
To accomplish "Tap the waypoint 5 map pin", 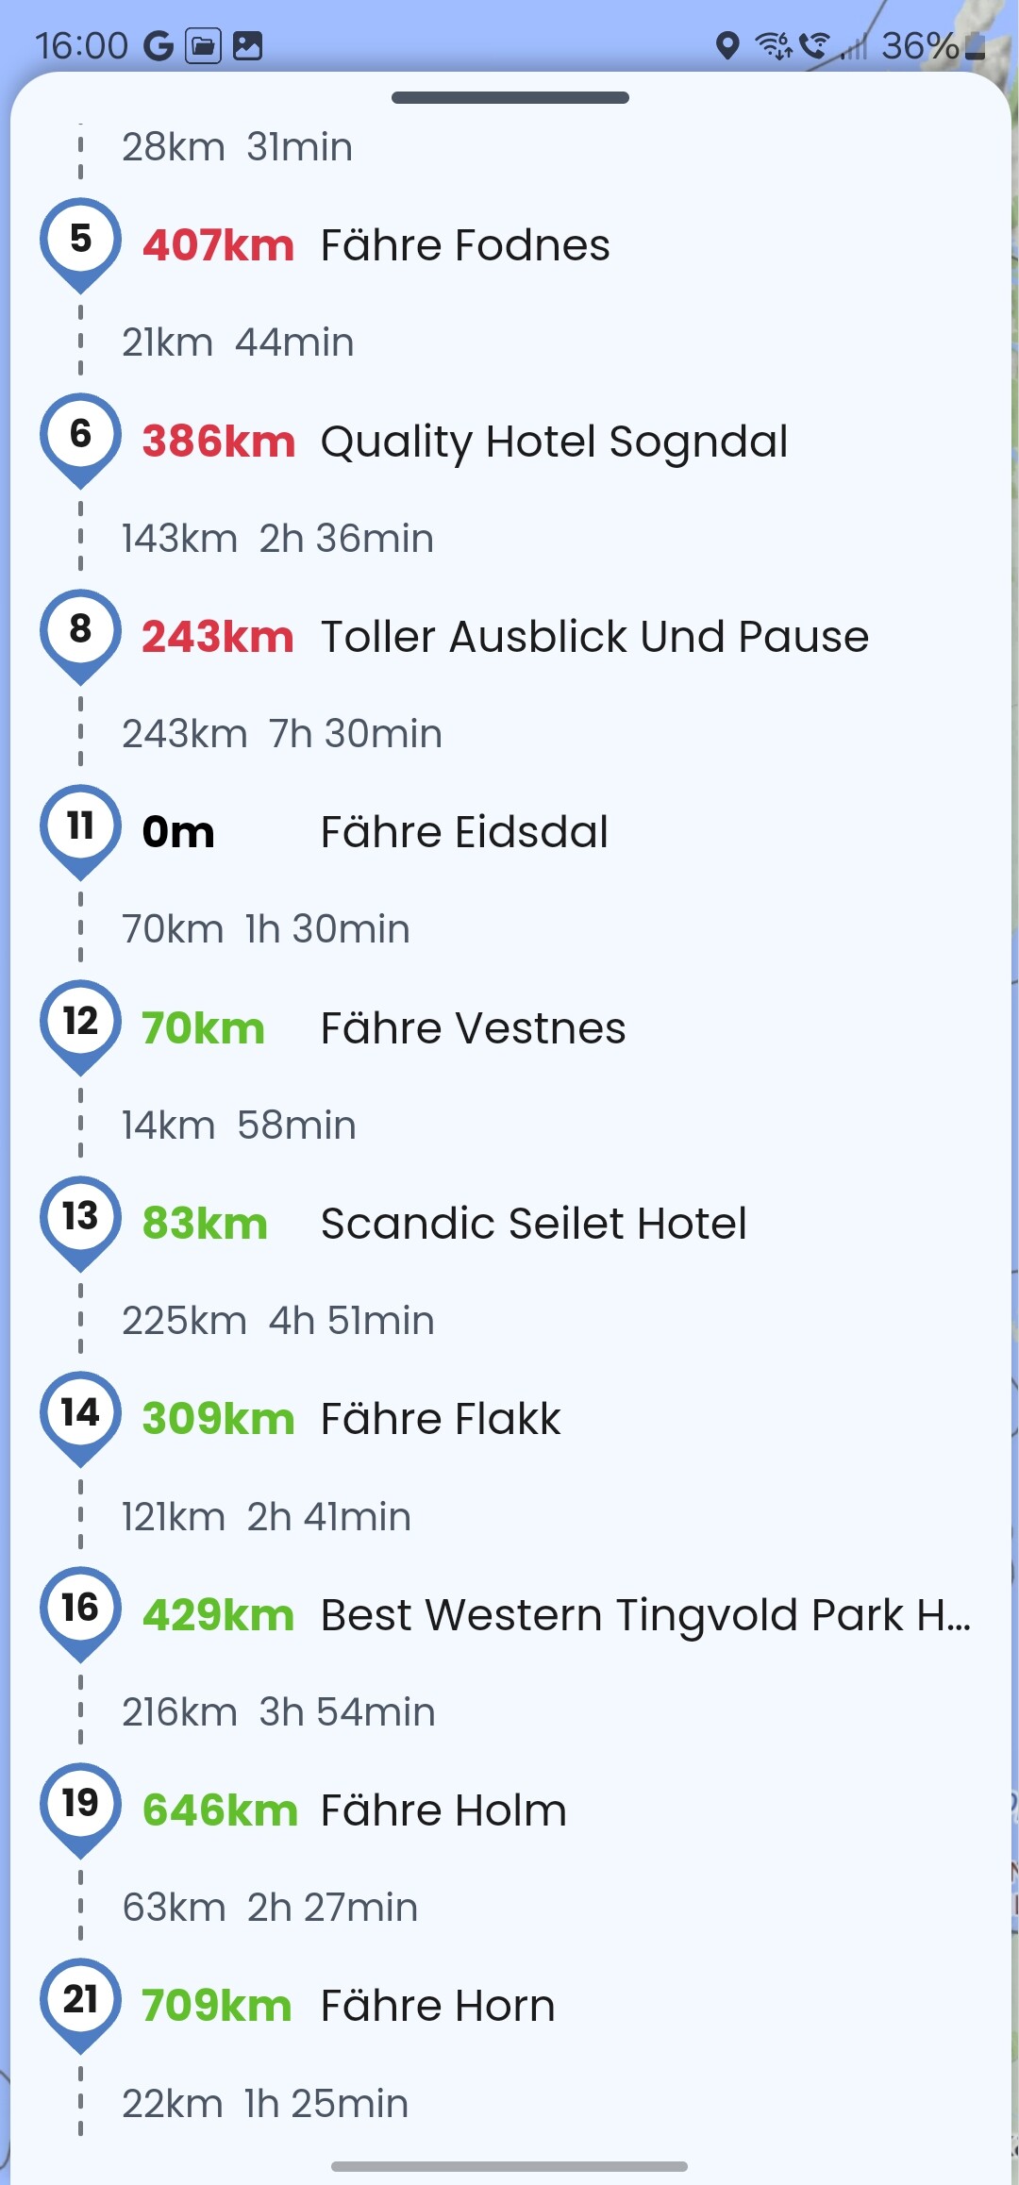I will [80, 242].
